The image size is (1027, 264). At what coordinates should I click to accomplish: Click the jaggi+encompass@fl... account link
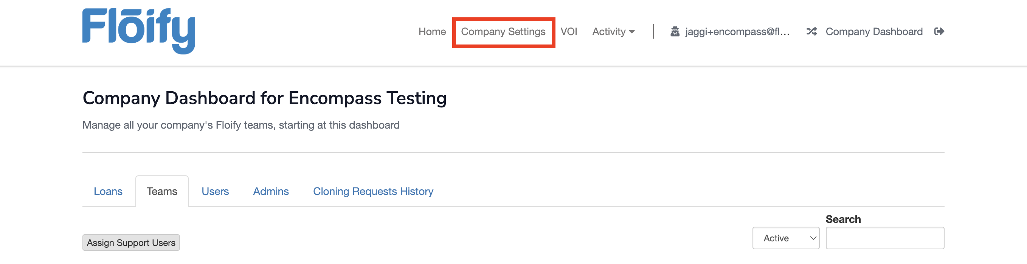tap(737, 32)
